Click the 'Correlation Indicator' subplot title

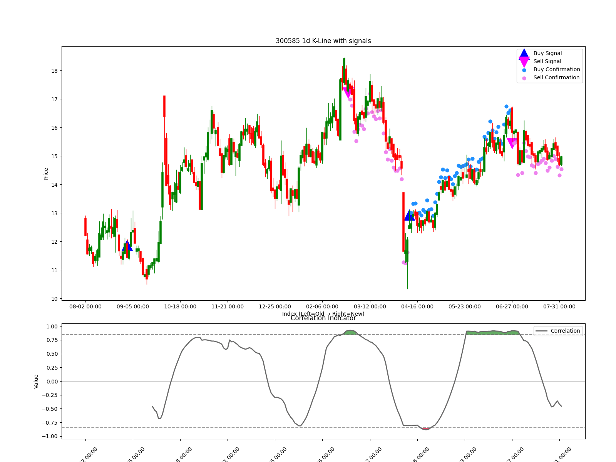pos(323,318)
